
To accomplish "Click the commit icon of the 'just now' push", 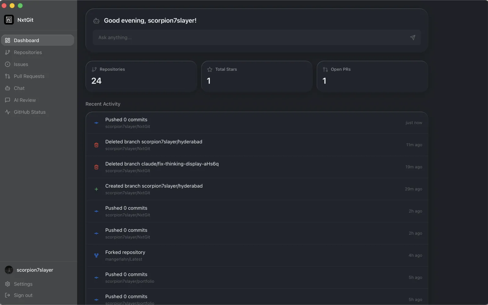I will 96,123.
